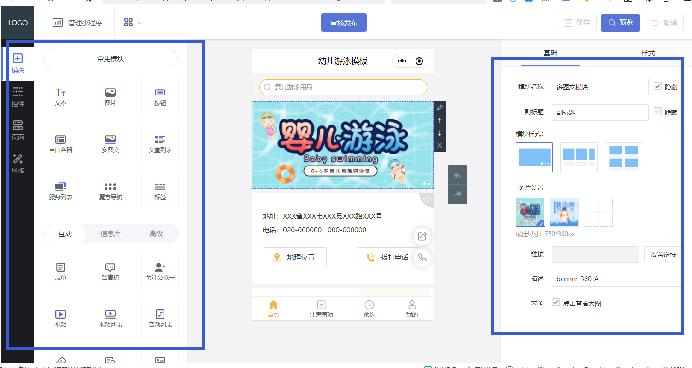Check the 隐藏 box next to 副标题
This screenshot has height=368, width=692.
pos(658,112)
